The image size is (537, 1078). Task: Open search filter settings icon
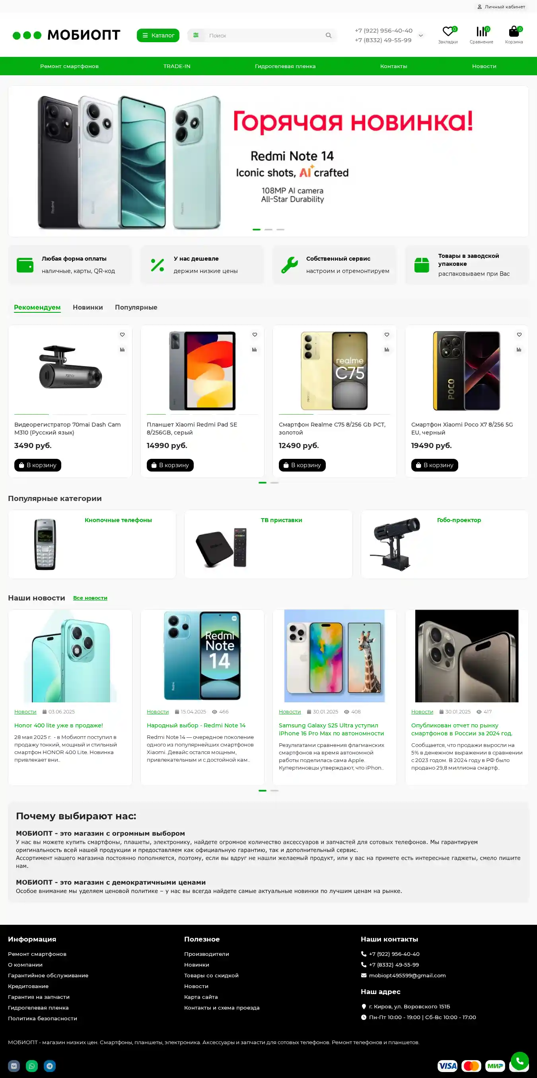pyautogui.click(x=196, y=35)
